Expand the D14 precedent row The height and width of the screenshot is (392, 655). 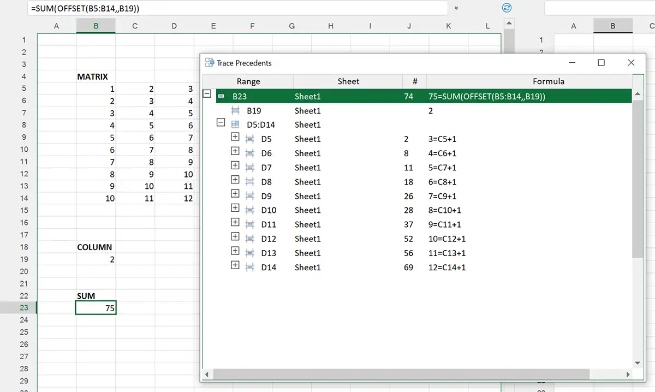[x=235, y=265]
